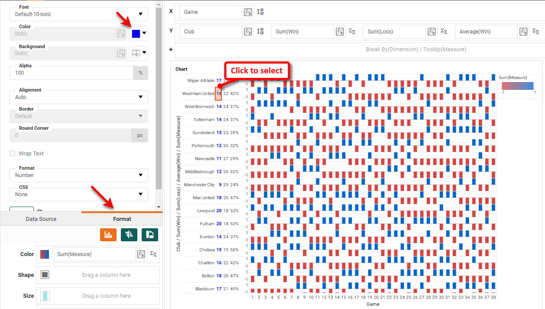Click the Tottenham axis label

pyautogui.click(x=204, y=120)
